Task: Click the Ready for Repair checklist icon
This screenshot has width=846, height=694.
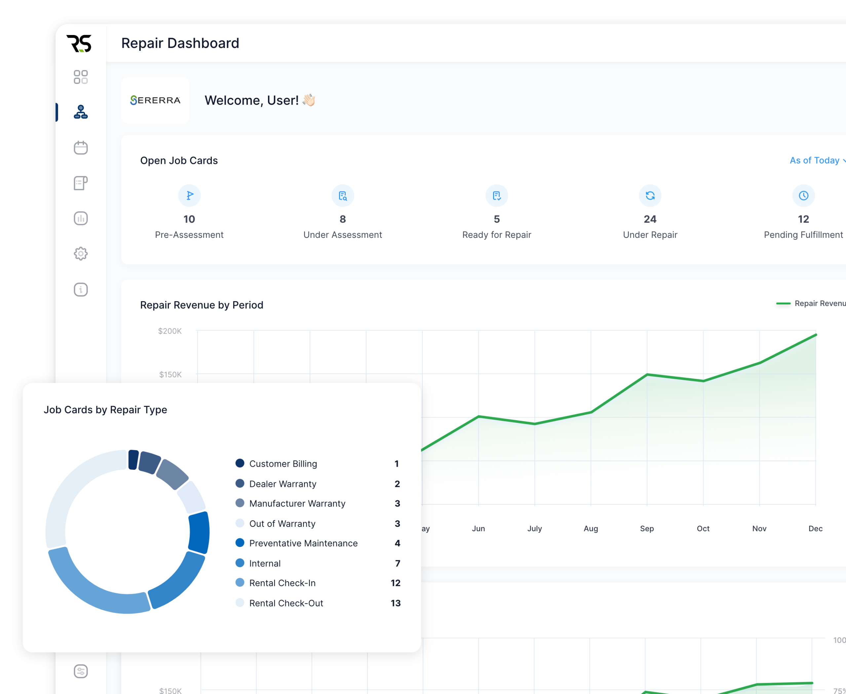Action: click(x=497, y=196)
